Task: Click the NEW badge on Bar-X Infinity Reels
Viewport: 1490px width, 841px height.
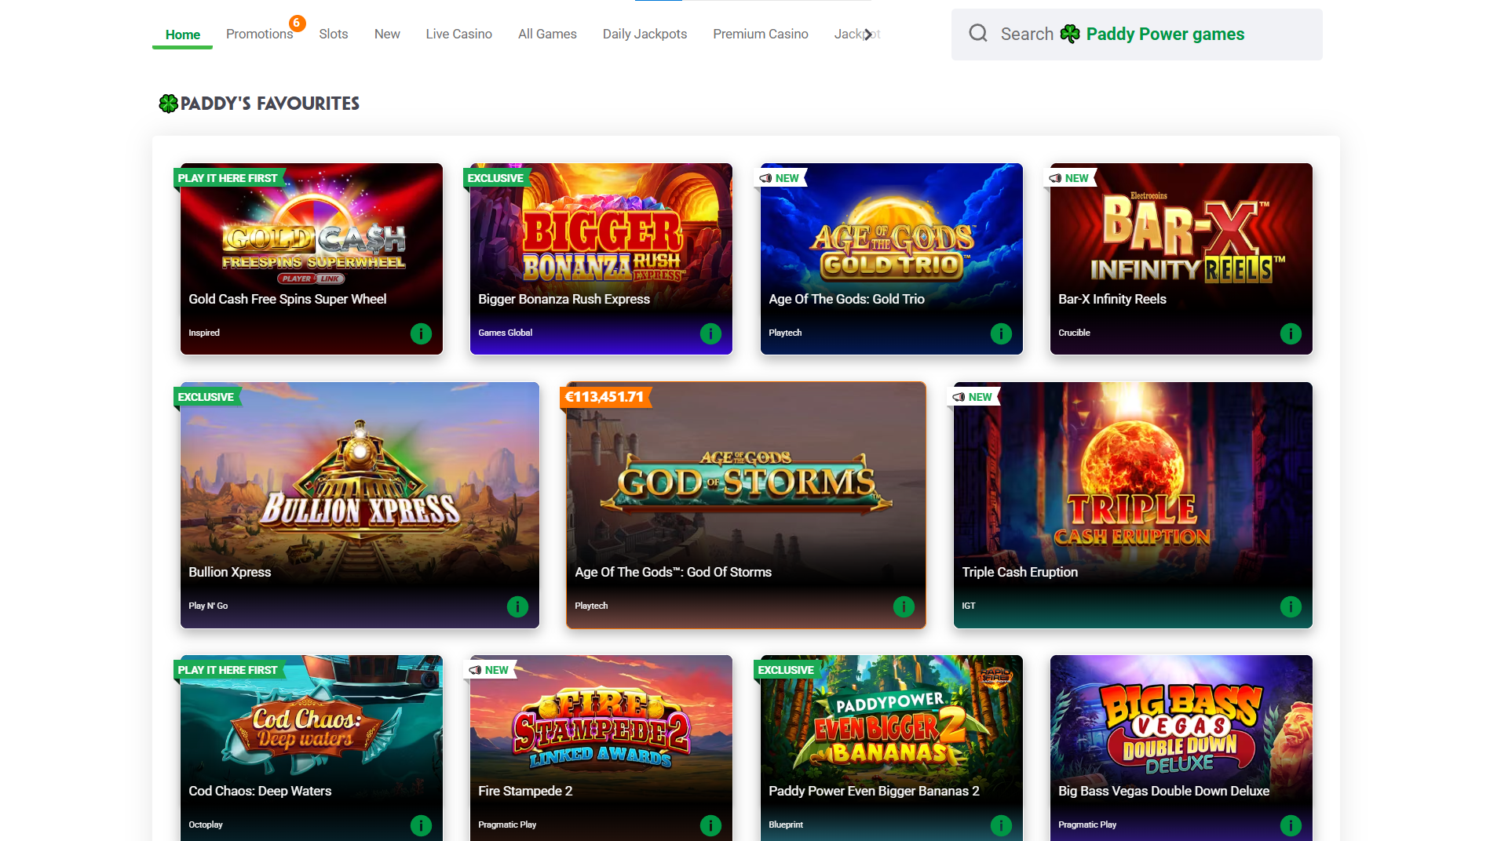Action: pyautogui.click(x=1069, y=178)
